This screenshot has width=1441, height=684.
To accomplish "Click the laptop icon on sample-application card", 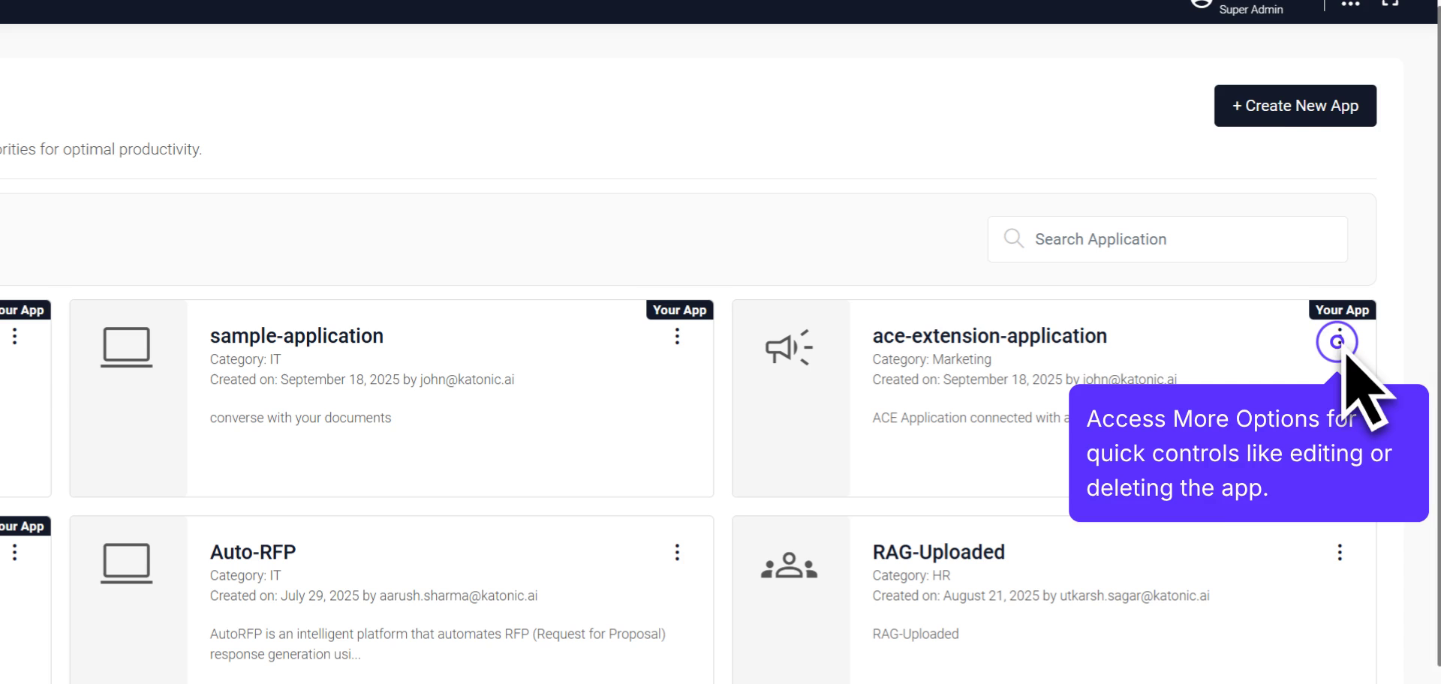I will (127, 346).
